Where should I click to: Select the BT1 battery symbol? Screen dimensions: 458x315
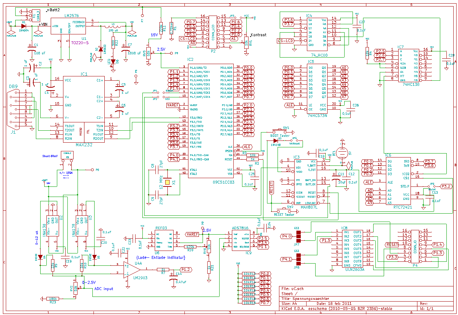pyautogui.click(x=341, y=152)
